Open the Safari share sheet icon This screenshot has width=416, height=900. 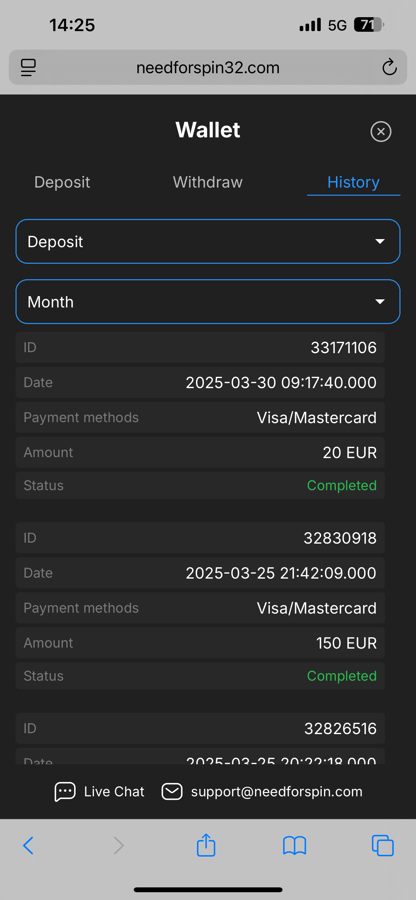click(206, 845)
